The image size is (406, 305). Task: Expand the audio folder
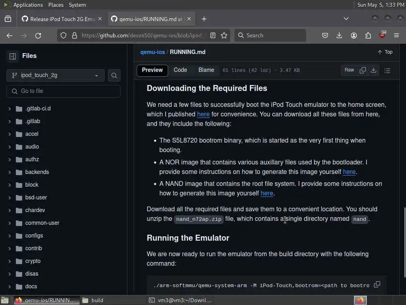coord(10,147)
